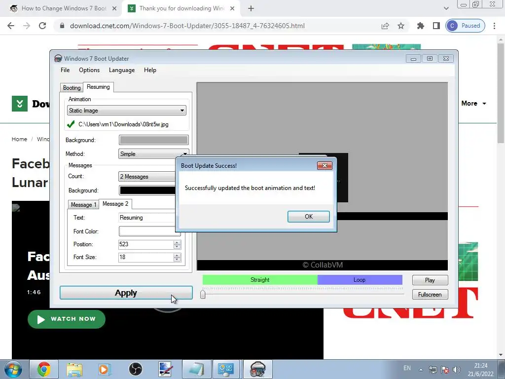Click the animation timeline slider handle

[x=203, y=294]
